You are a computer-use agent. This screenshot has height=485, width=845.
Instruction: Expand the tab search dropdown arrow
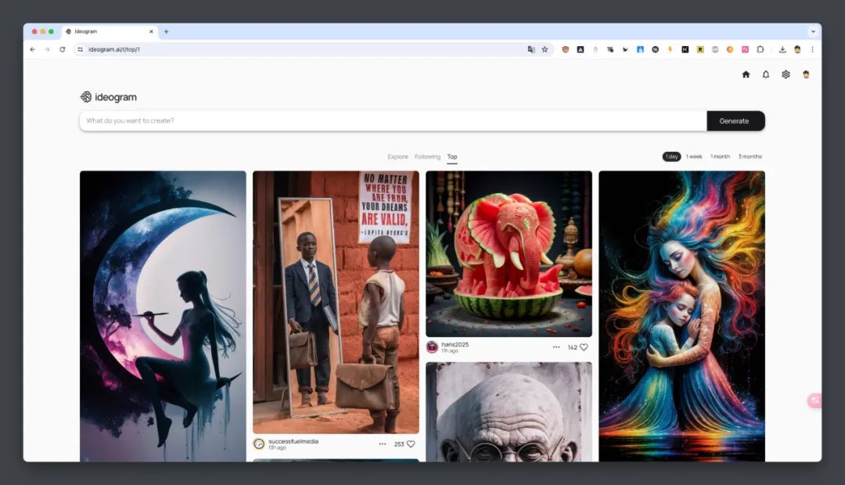click(813, 31)
